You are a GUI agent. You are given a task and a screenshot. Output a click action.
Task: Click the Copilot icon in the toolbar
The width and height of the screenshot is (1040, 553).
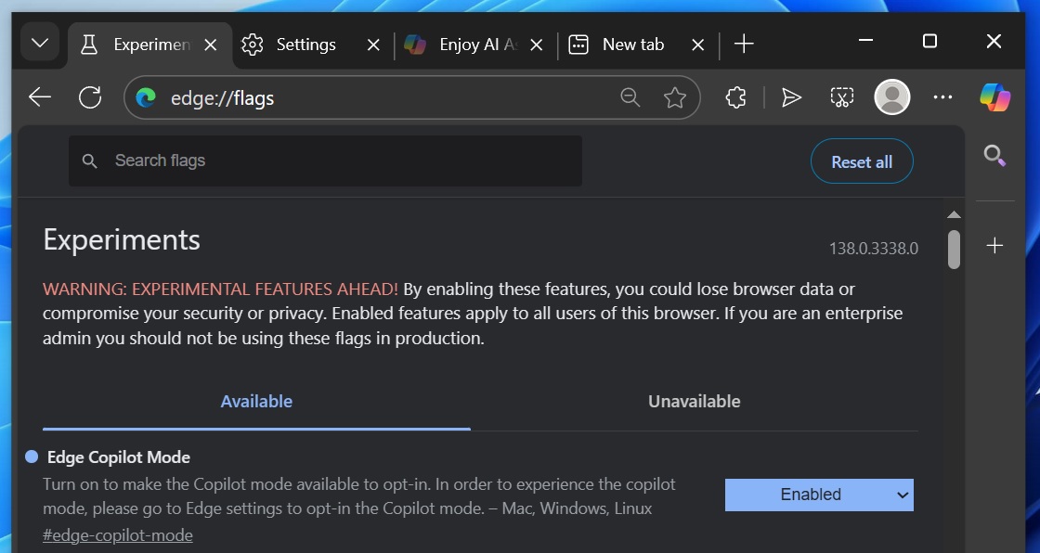[x=994, y=97]
